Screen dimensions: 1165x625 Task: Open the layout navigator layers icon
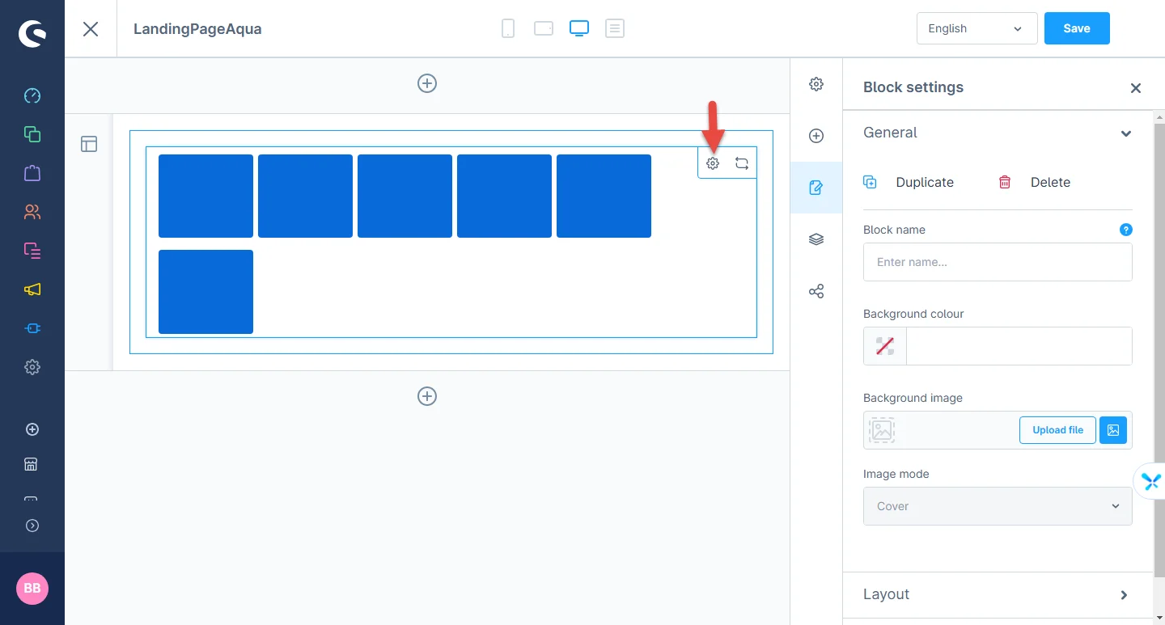[816, 239]
